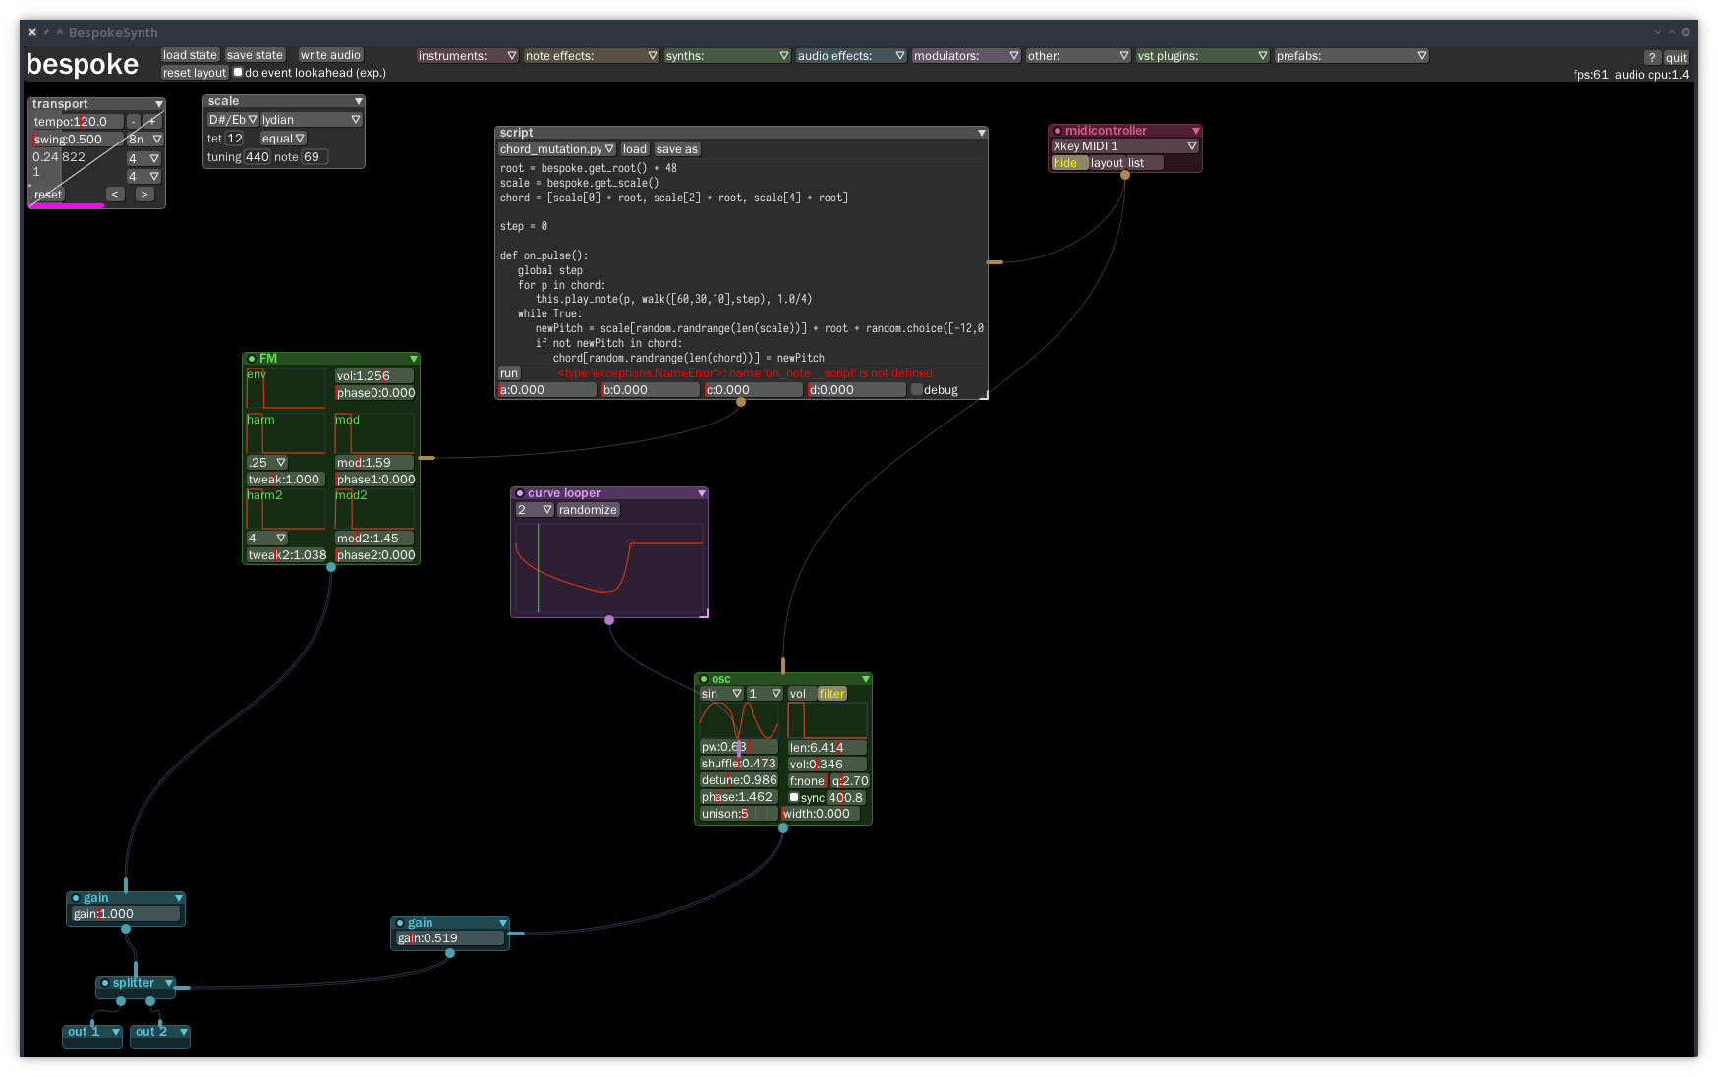Toggle the 'do event lookahead (exp.)' checkbox

[237, 72]
